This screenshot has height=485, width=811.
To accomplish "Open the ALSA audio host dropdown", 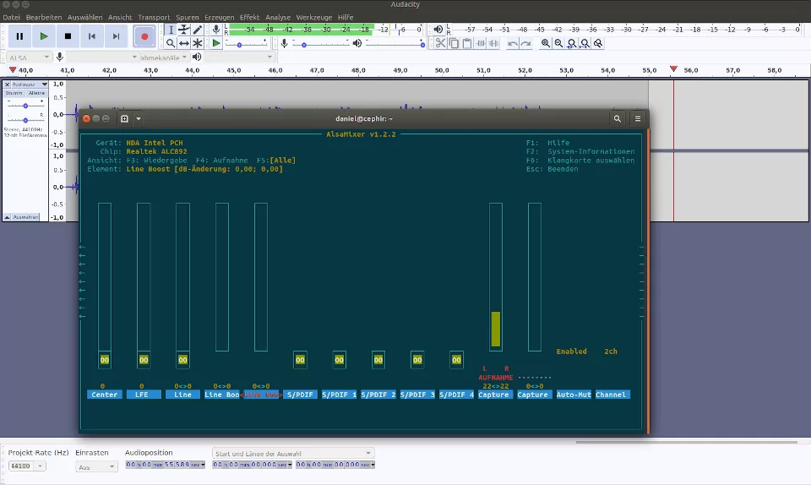I will pyautogui.click(x=28, y=57).
